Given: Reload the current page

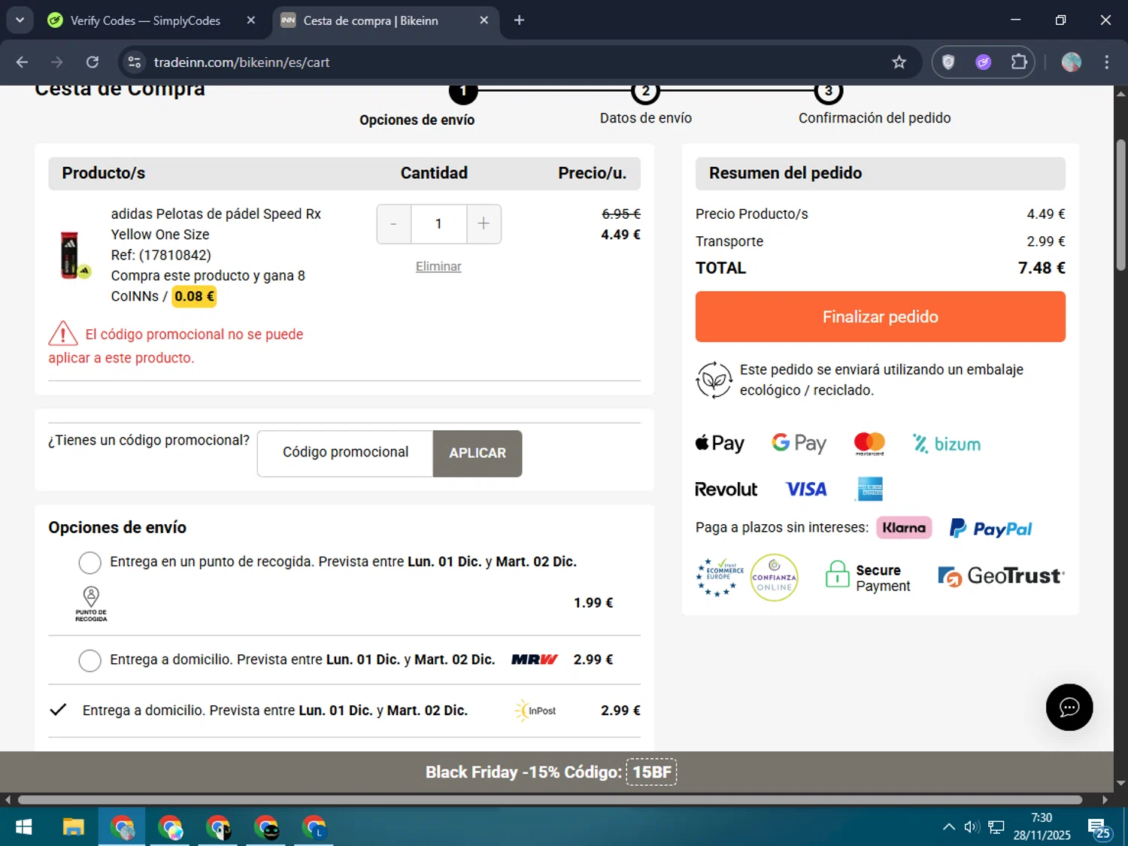Looking at the screenshot, I should [x=92, y=62].
